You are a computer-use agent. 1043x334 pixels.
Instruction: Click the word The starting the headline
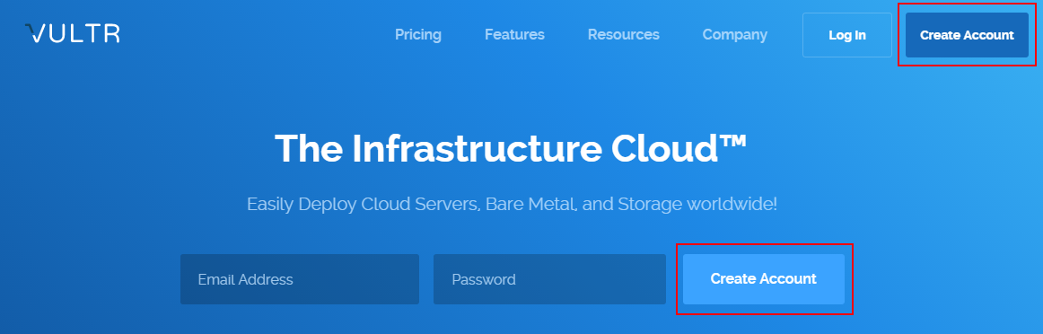click(x=309, y=148)
